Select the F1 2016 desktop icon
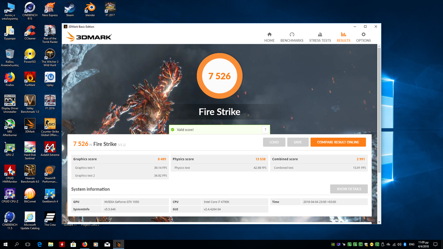443x249 pixels. coord(50,102)
